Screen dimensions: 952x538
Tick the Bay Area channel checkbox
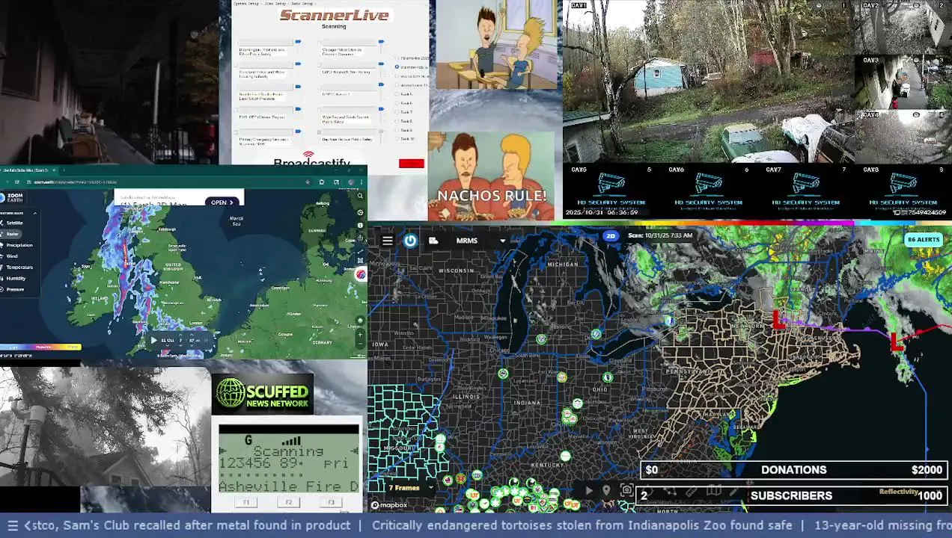click(x=319, y=132)
